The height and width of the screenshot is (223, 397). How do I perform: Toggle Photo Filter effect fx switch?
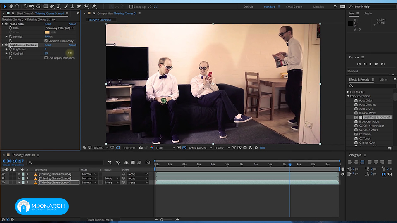[x=6, y=24]
